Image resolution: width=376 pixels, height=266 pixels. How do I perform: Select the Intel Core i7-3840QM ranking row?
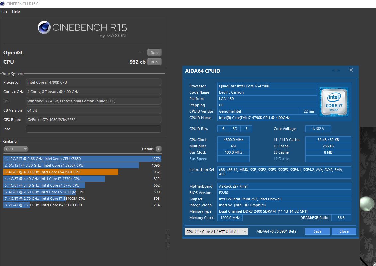click(82, 199)
